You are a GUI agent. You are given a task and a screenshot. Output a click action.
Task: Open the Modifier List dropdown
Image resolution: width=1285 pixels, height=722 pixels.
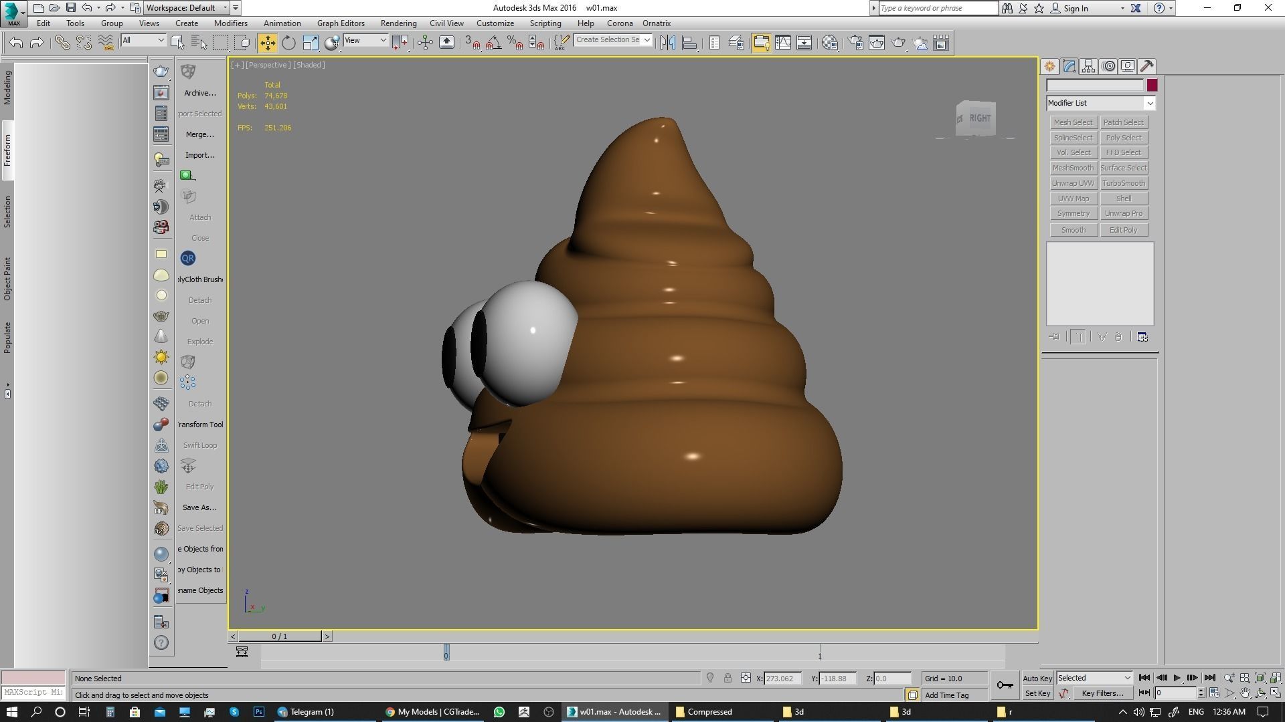click(1101, 103)
